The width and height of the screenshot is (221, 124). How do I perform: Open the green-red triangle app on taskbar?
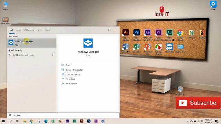60,121
